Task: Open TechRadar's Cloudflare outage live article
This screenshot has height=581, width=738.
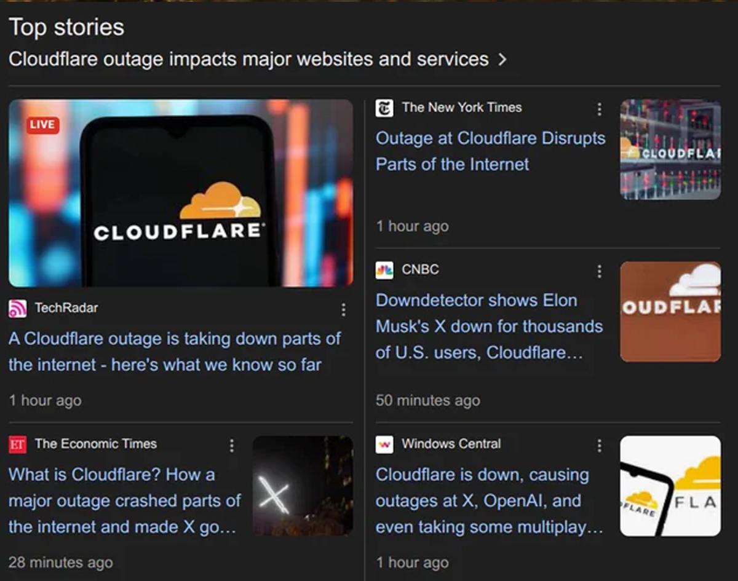Action: click(x=175, y=352)
